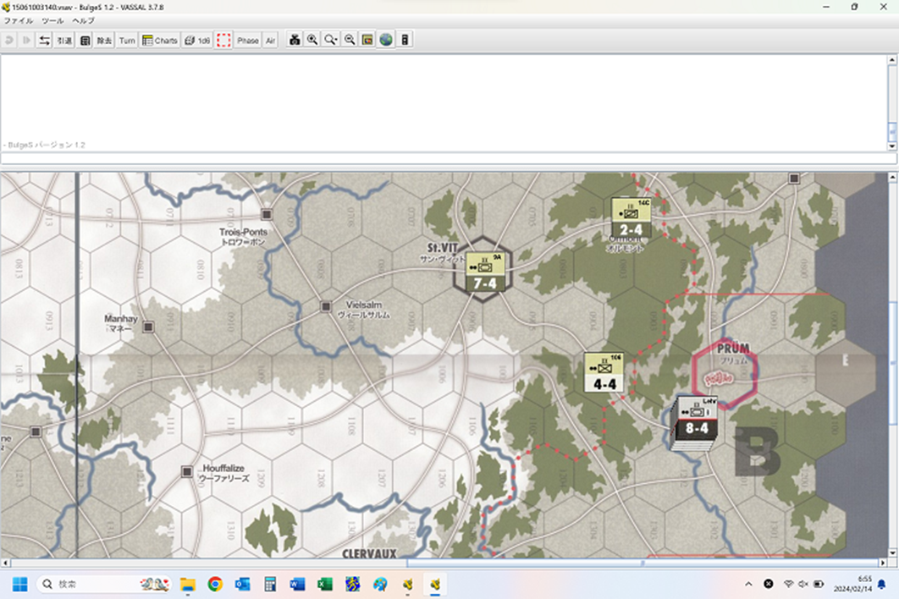Open File Explorer from the taskbar
This screenshot has height=599, width=899.
[187, 584]
